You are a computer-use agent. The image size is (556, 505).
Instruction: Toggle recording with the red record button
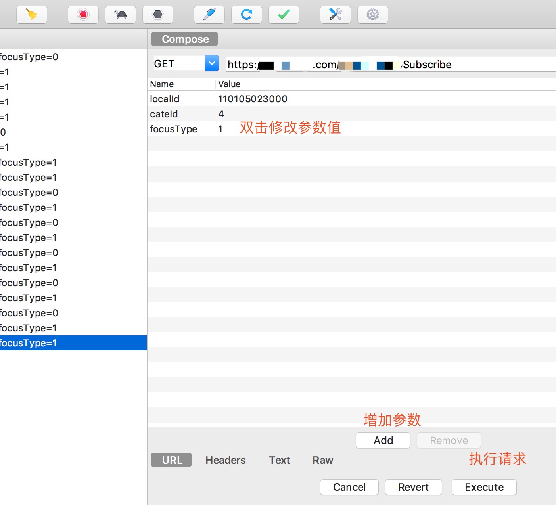83,15
